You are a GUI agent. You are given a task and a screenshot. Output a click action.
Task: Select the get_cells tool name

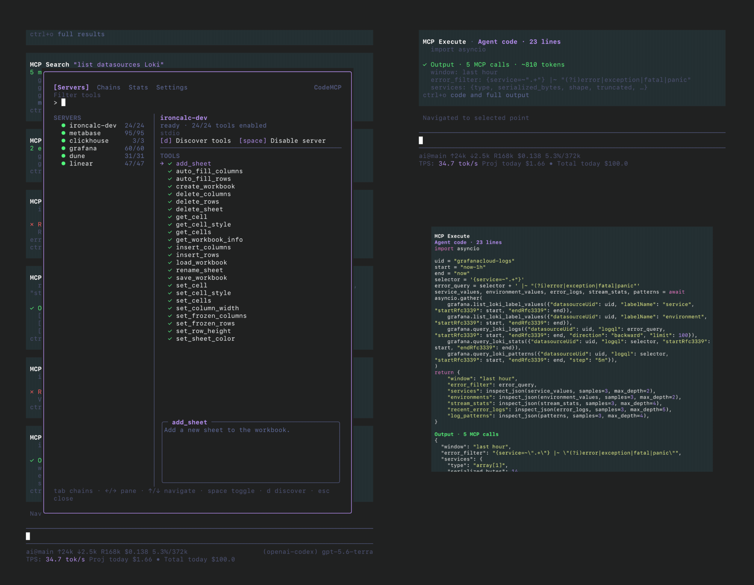194,232
